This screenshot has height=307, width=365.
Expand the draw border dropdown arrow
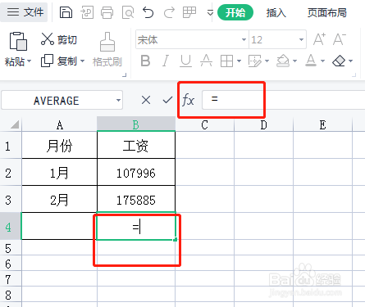[x=267, y=61]
